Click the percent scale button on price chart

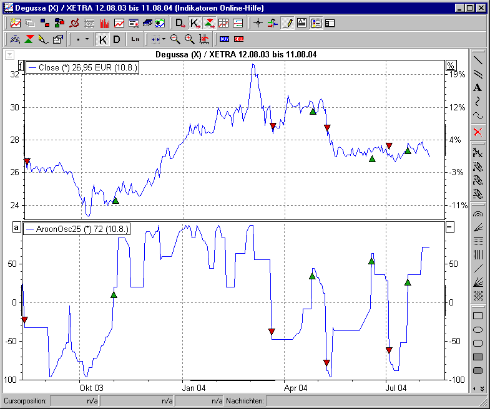(x=450, y=66)
